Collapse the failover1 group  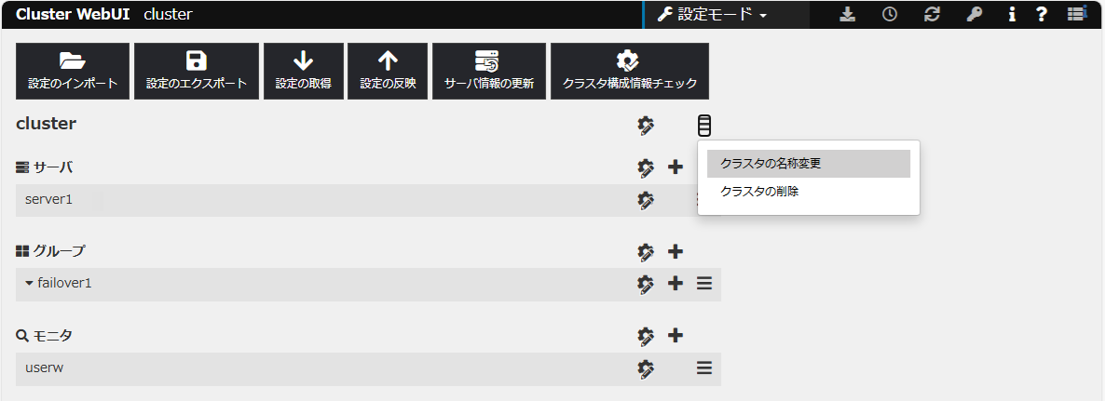(29, 283)
